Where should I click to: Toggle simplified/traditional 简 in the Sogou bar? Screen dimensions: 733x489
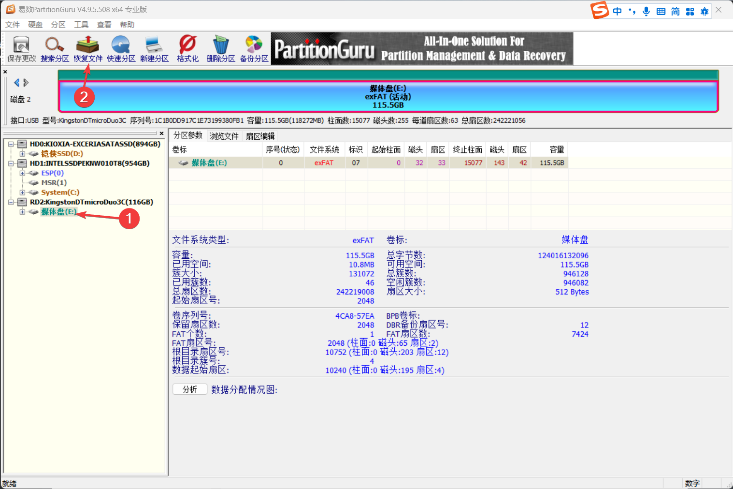(x=676, y=11)
